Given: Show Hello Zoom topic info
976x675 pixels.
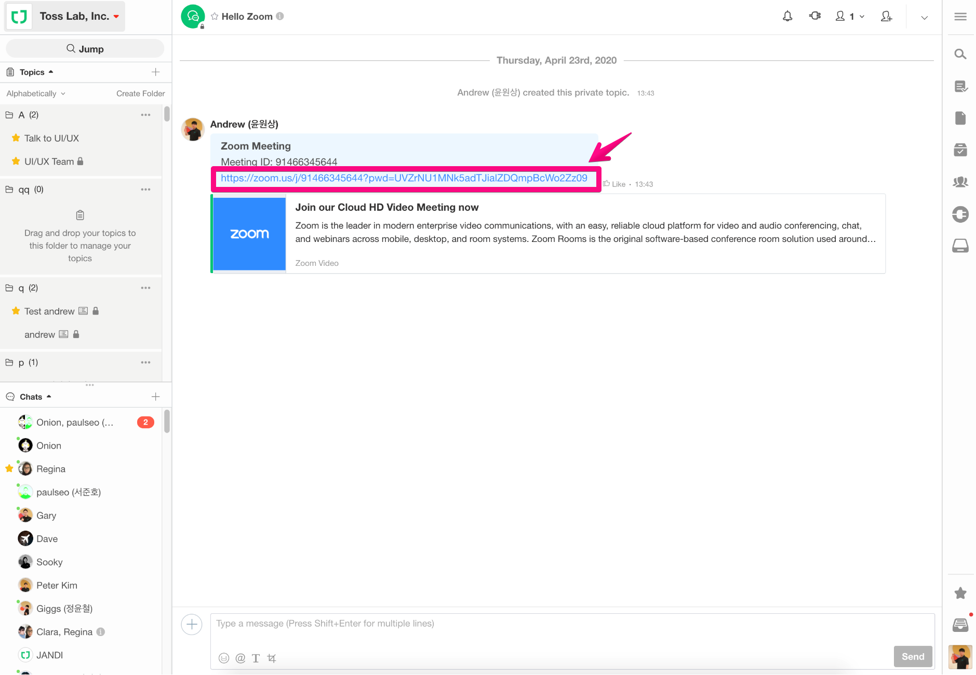Looking at the screenshot, I should tap(280, 16).
